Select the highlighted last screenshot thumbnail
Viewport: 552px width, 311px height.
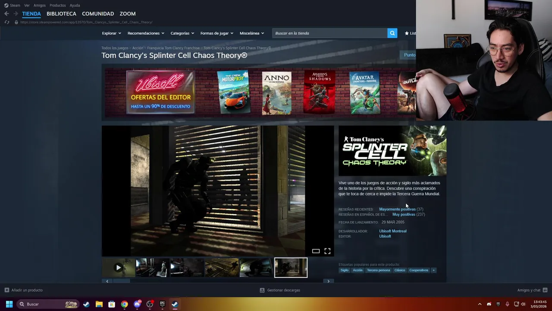291,268
